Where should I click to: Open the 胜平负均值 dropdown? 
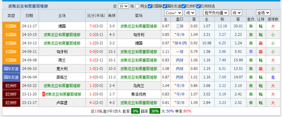[x=216, y=13]
